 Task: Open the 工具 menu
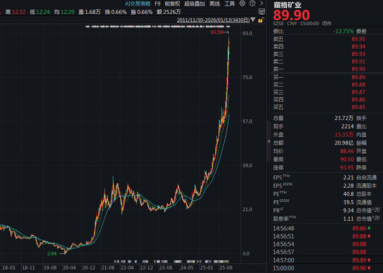[x=230, y=4]
